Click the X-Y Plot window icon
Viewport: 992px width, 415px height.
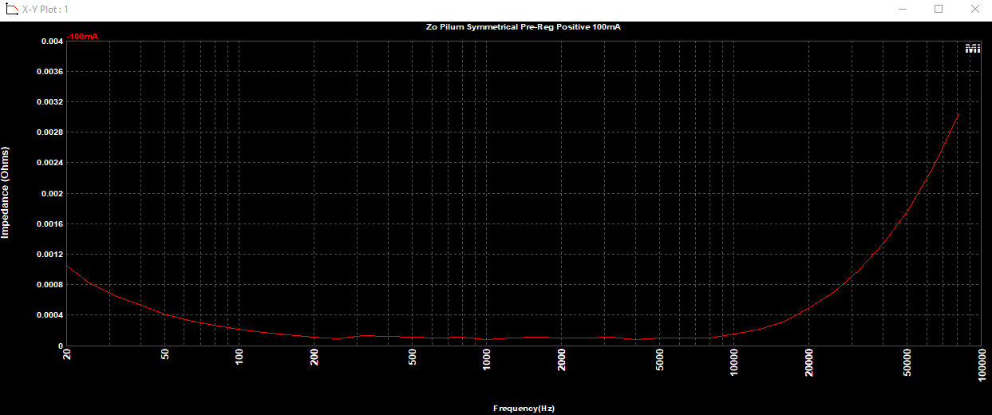click(12, 9)
